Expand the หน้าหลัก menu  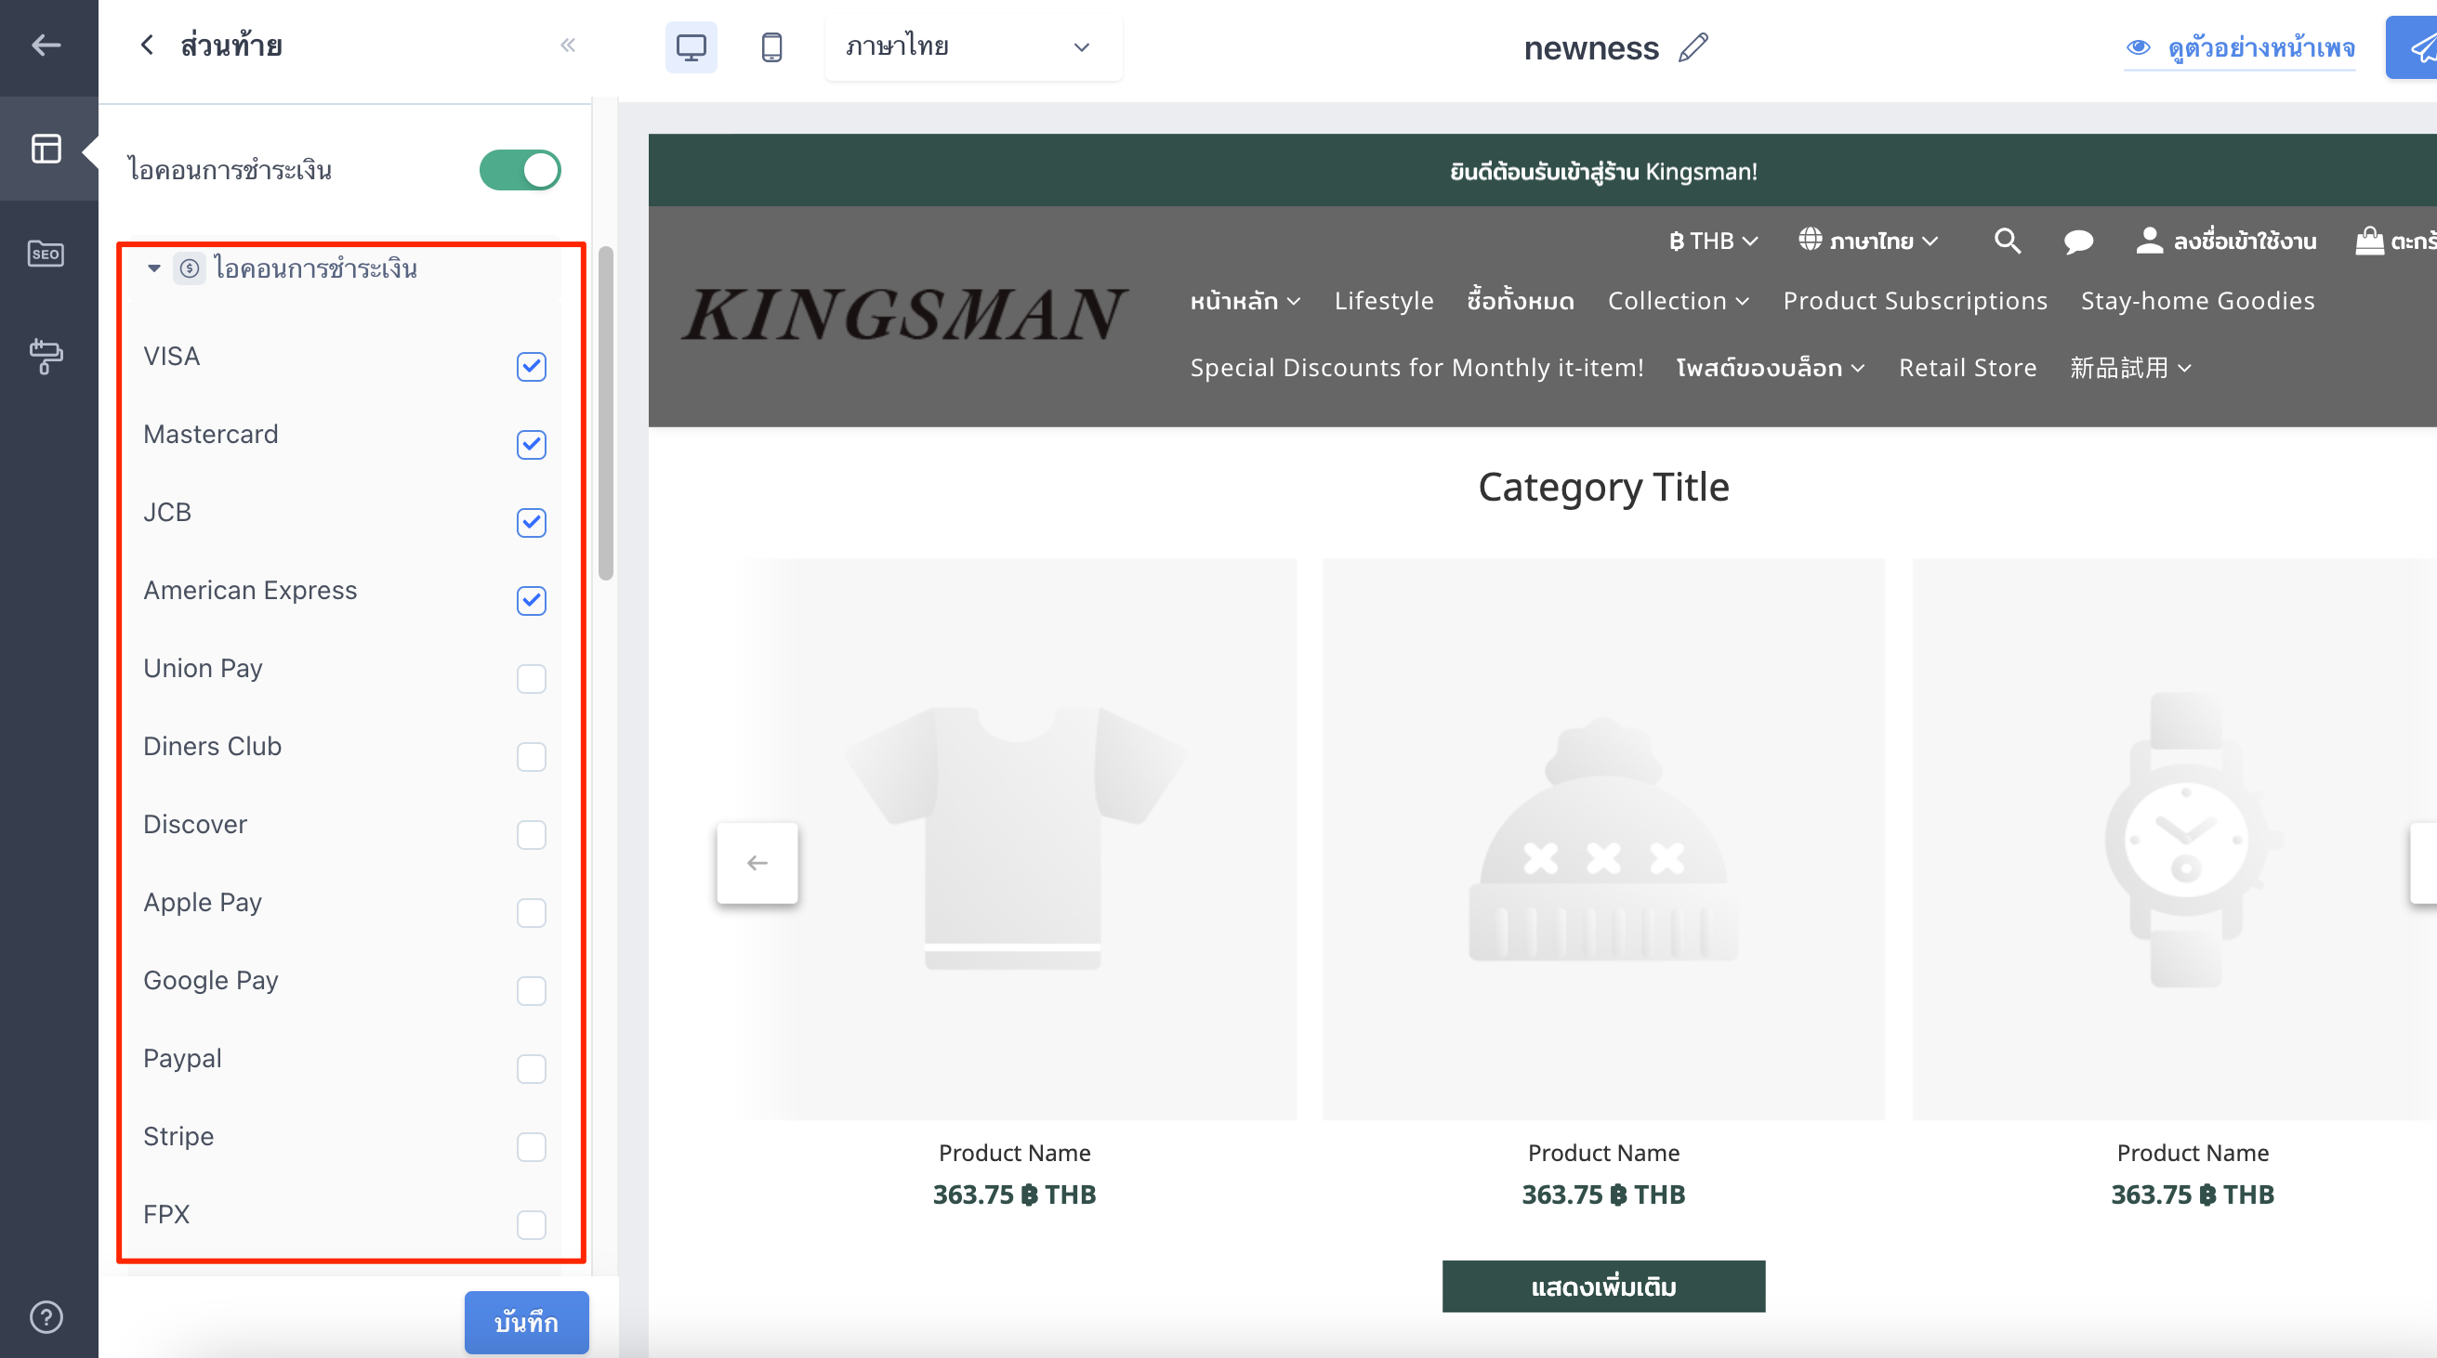tap(1245, 301)
